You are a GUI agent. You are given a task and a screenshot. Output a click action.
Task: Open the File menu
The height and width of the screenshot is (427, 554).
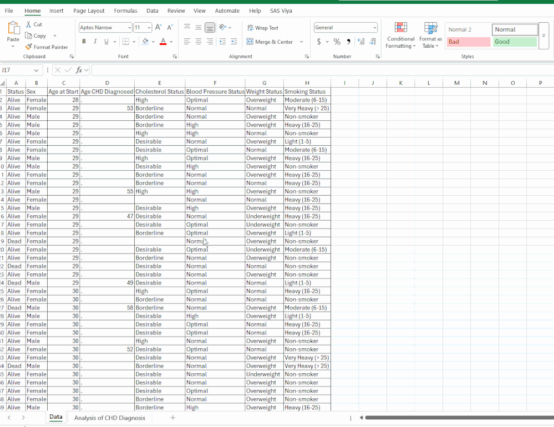point(9,11)
